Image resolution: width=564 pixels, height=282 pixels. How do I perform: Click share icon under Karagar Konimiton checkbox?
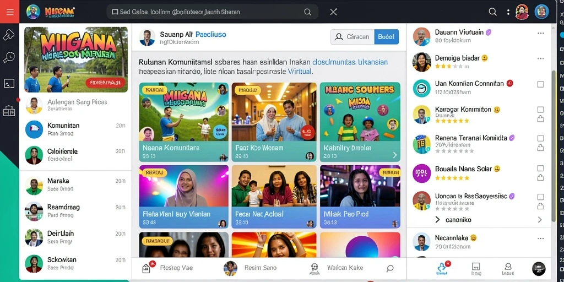click(x=540, y=119)
